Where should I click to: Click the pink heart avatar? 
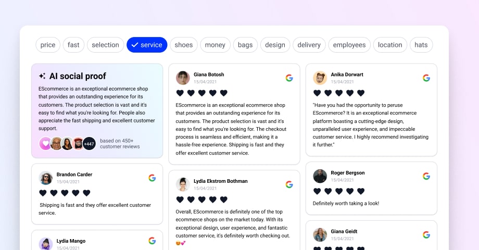click(x=46, y=143)
